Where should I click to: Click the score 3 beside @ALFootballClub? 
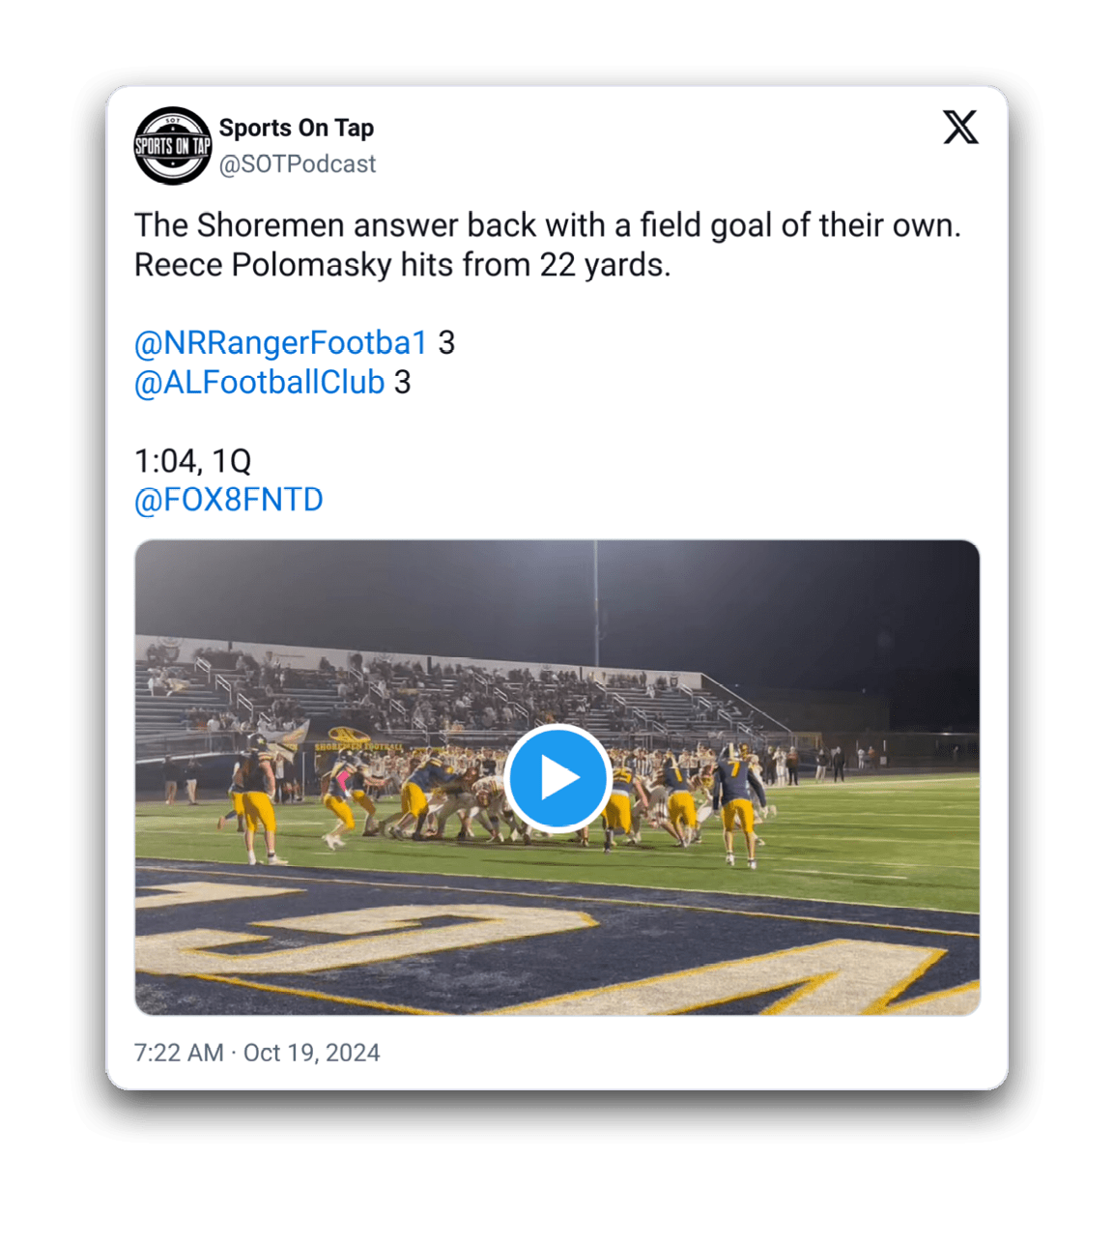click(x=403, y=383)
